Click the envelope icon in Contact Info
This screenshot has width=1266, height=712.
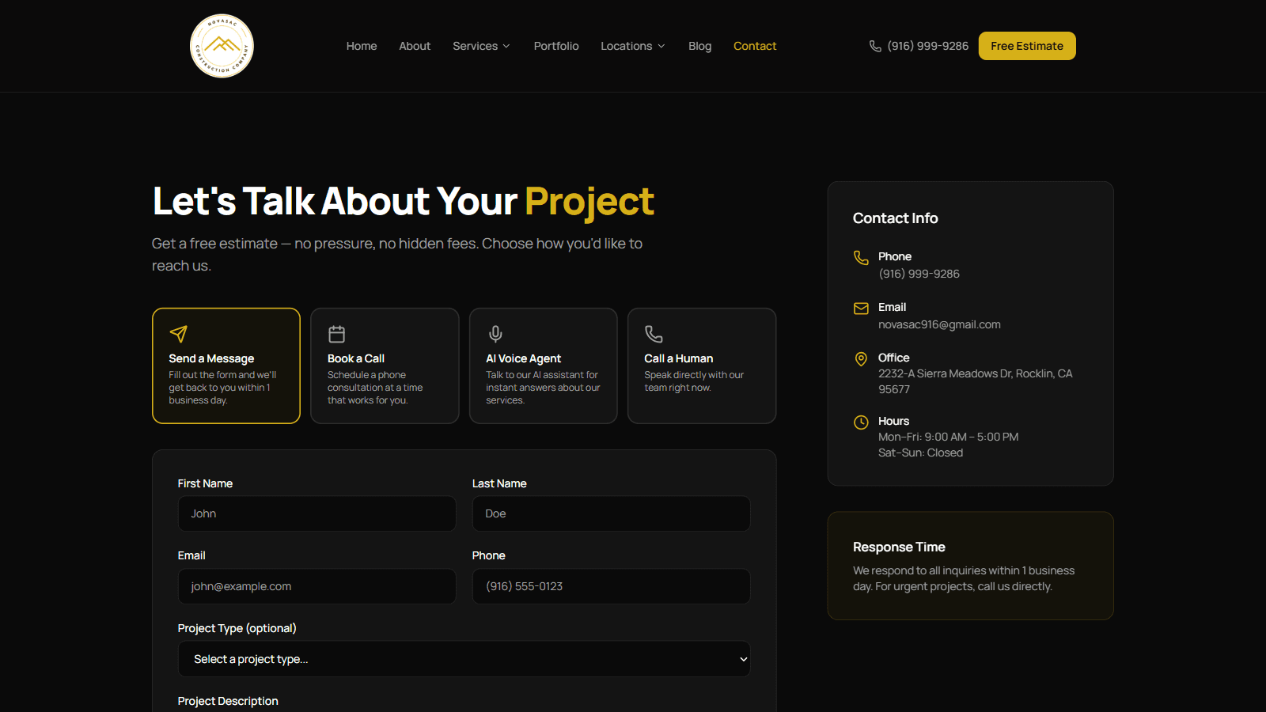point(861,309)
